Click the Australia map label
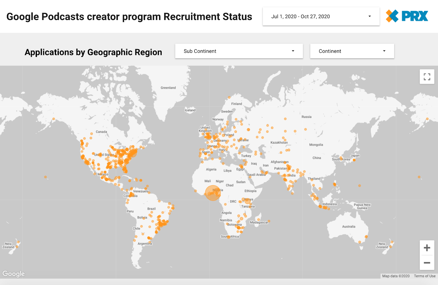This screenshot has height=285, width=438. (349, 226)
